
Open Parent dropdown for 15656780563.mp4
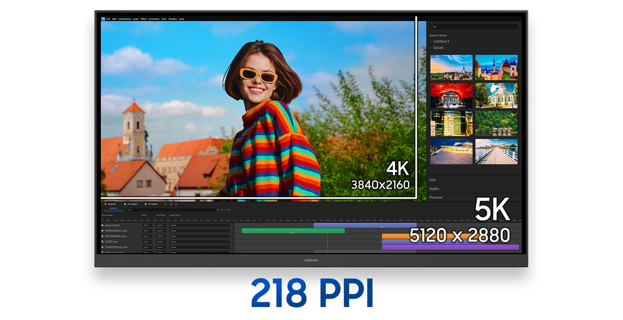199,247
